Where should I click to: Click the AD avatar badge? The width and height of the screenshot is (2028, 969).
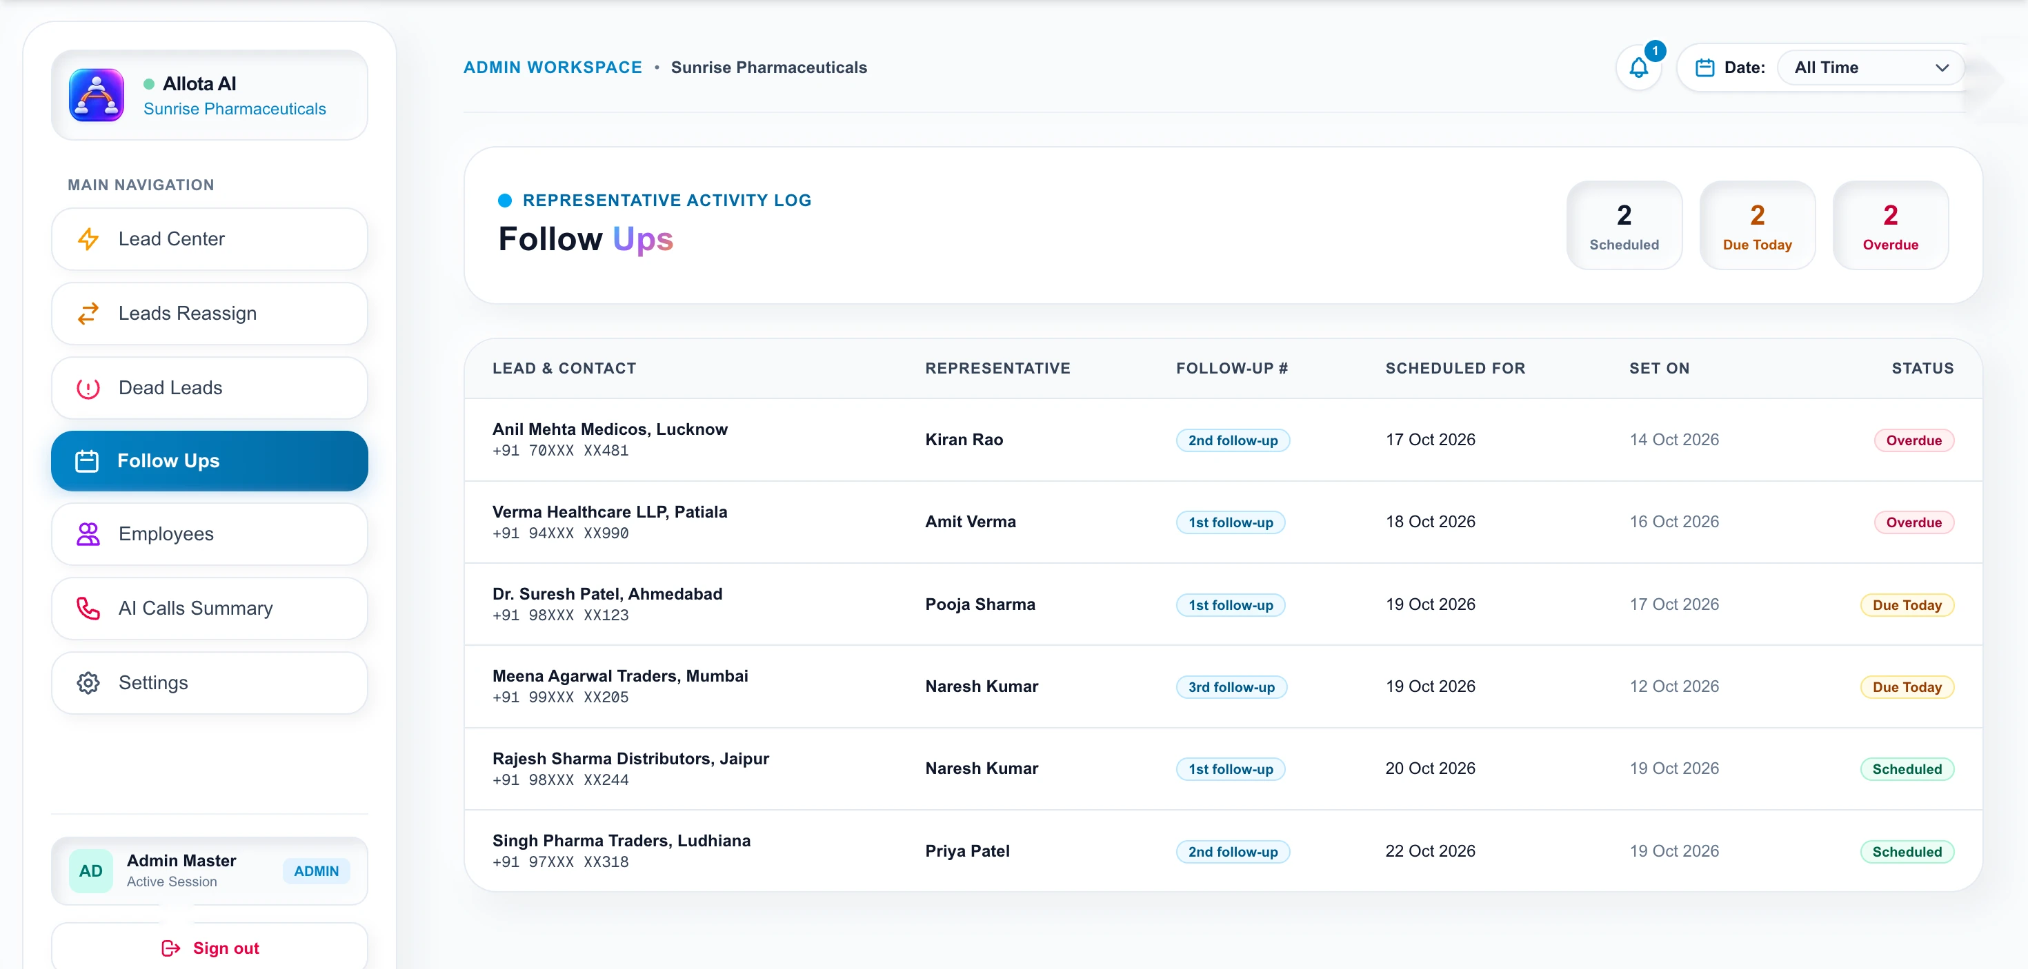click(90, 870)
